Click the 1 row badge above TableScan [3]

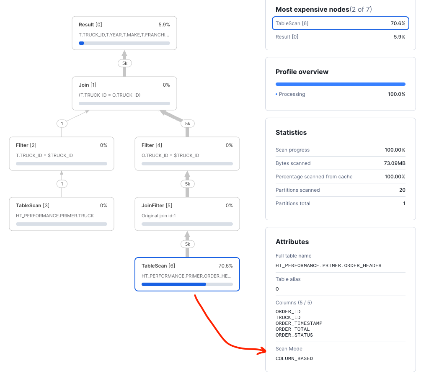62,184
